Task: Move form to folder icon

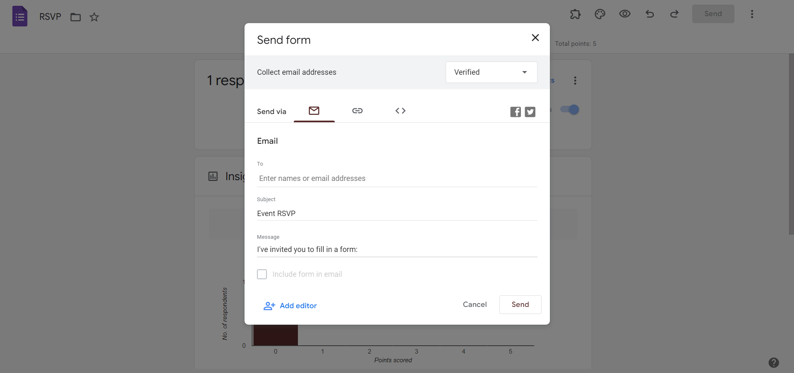Action: coord(75,17)
